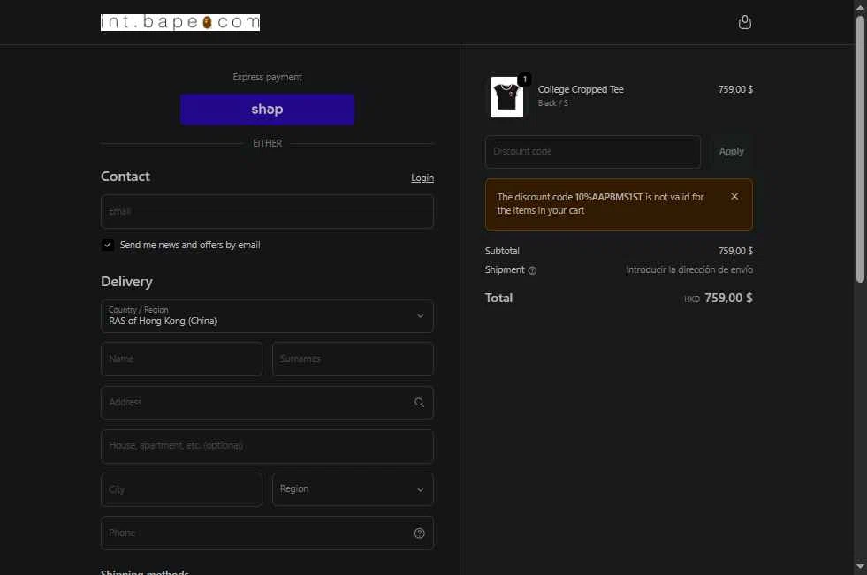867x575 pixels.
Task: Click the Introducir la dirección de envío text
Action: click(689, 269)
